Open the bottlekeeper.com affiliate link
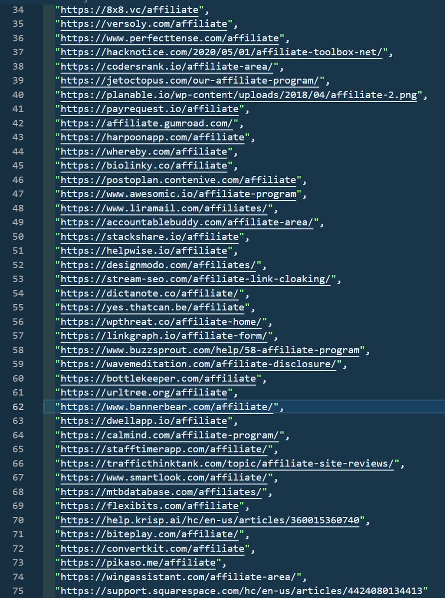The height and width of the screenshot is (598, 445). coord(158,379)
